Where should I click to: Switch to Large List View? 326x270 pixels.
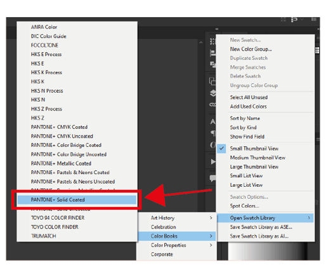pyautogui.click(x=246, y=185)
